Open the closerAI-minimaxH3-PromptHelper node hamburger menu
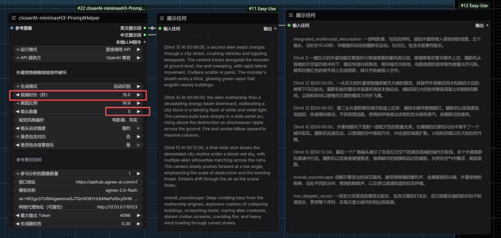This screenshot has width=501, height=238. click(x=13, y=18)
